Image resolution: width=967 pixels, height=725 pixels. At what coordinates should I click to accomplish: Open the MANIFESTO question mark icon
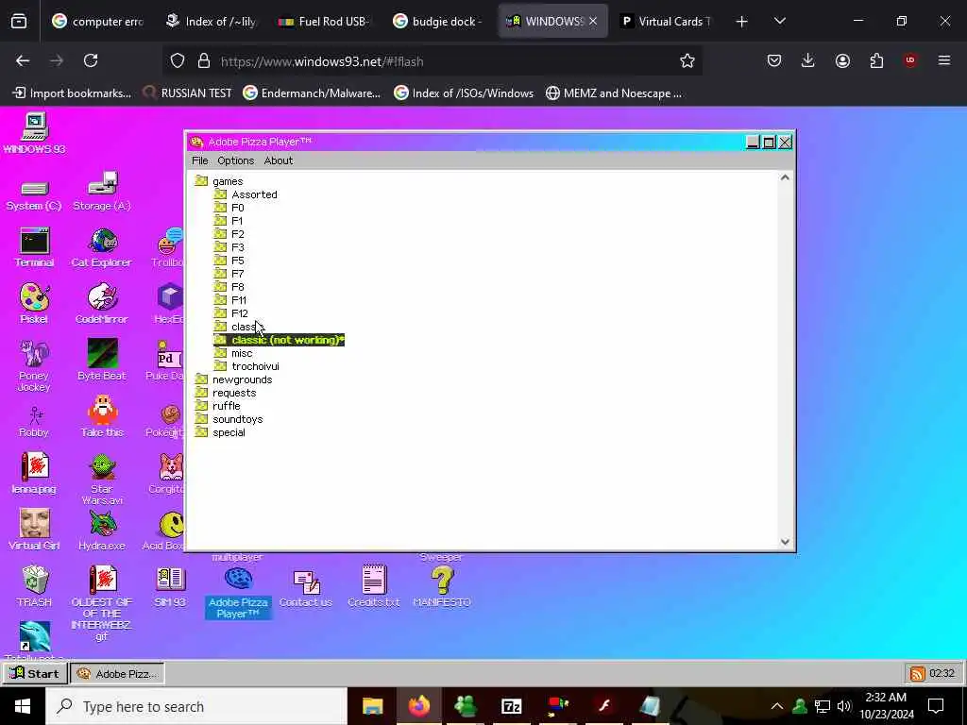click(442, 586)
